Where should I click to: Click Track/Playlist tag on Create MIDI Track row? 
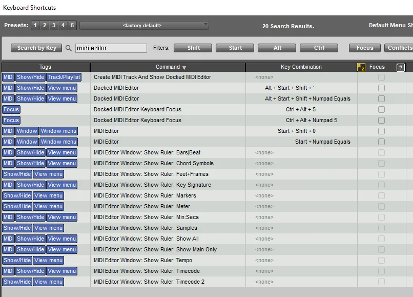(64, 77)
